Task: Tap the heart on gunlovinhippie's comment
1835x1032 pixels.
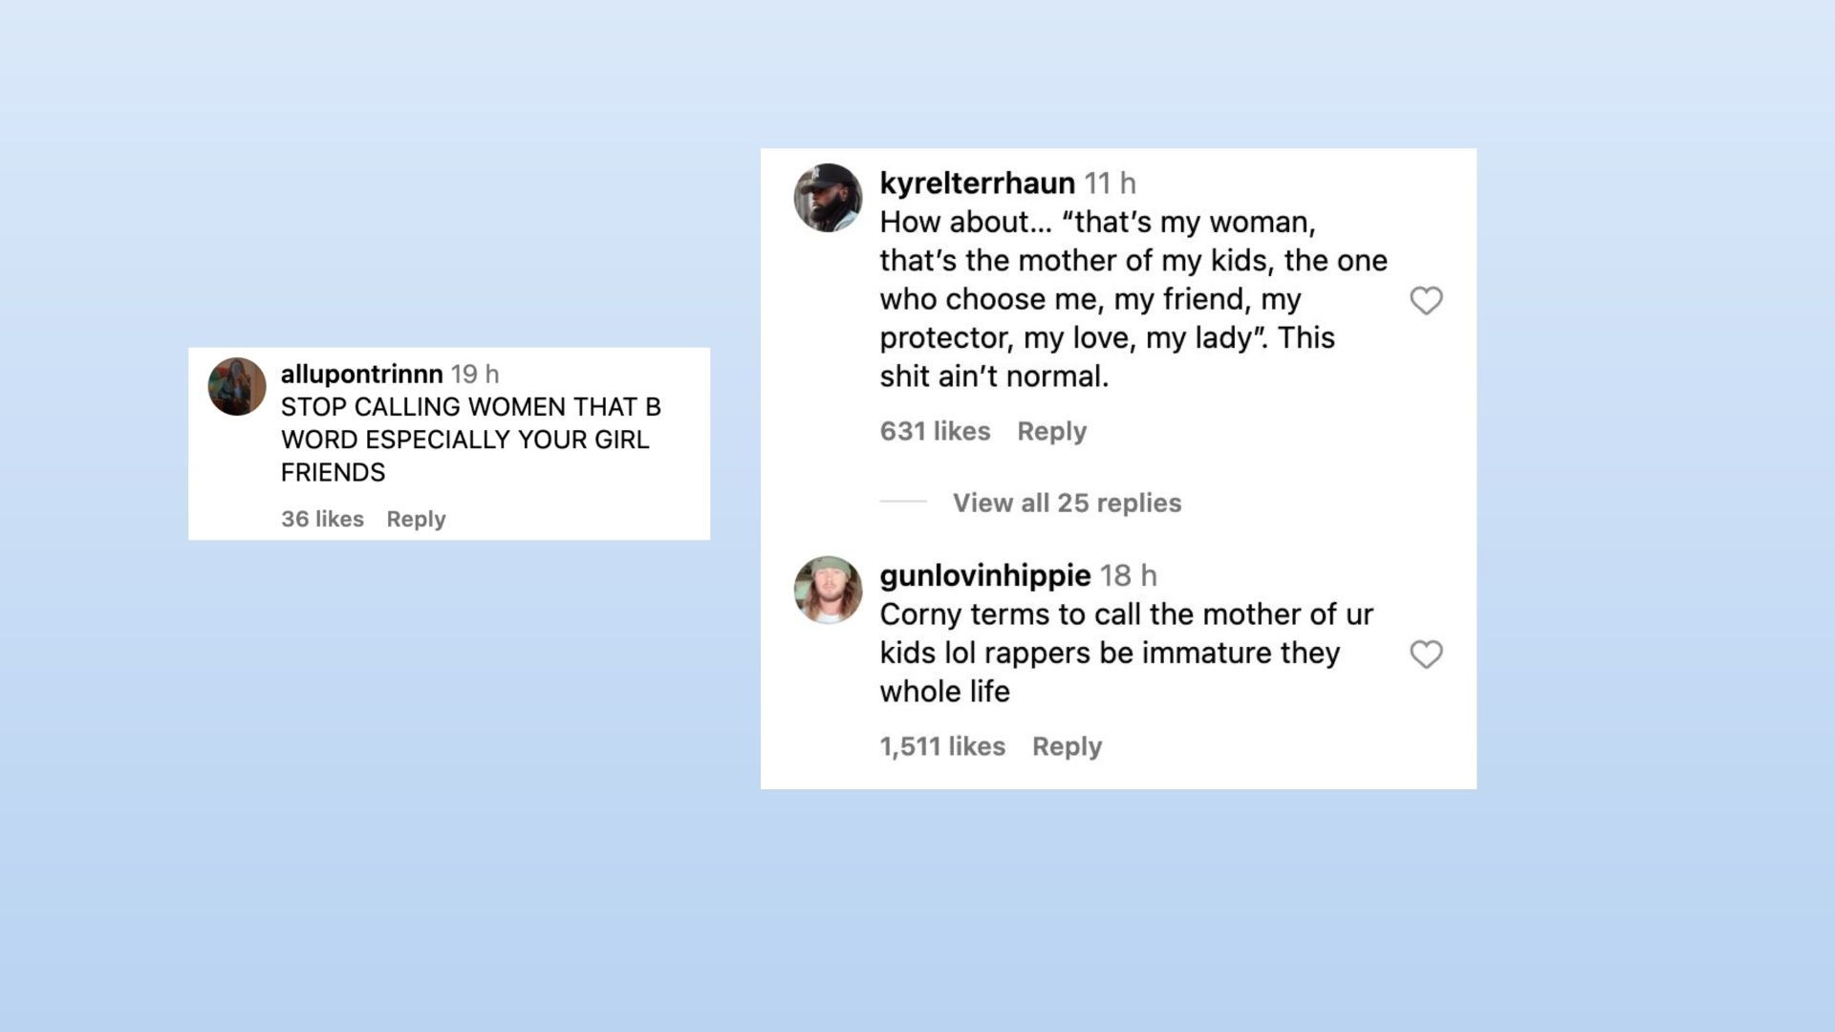Action: 1426,655
